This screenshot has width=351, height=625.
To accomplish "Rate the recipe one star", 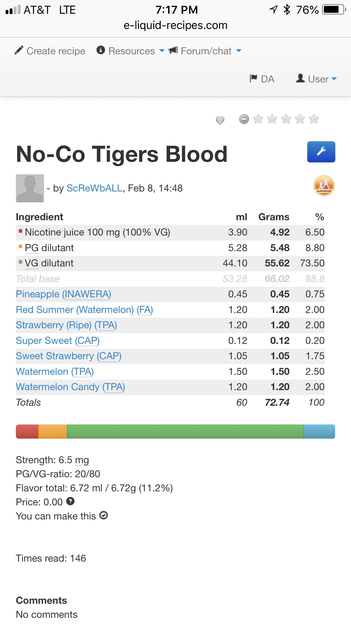I will [x=258, y=119].
